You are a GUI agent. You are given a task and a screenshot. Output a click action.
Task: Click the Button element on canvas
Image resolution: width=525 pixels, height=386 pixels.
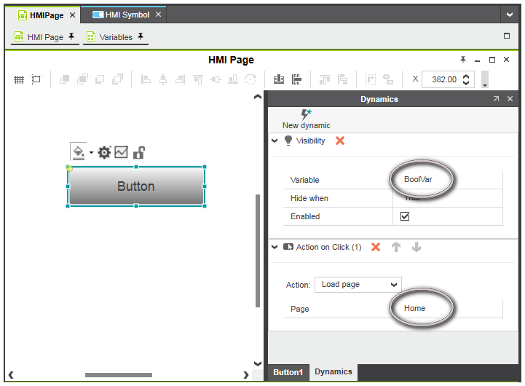click(136, 186)
